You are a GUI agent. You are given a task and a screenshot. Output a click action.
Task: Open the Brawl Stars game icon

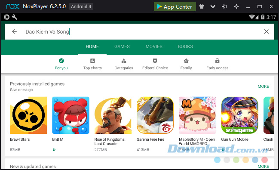[x=28, y=115]
